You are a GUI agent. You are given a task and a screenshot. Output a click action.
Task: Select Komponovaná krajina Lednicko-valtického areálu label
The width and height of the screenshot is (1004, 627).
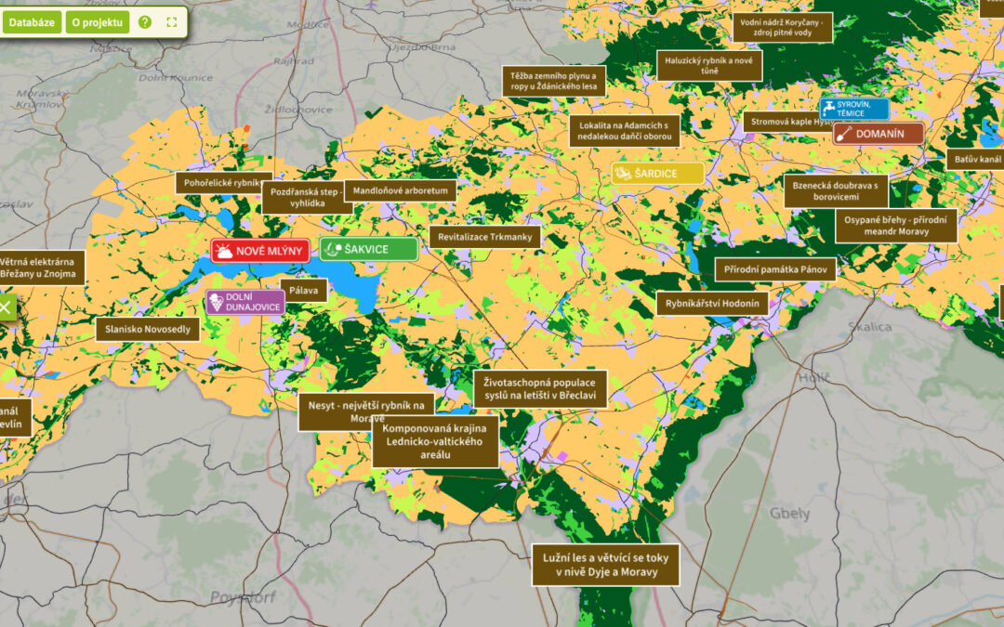pyautogui.click(x=435, y=441)
